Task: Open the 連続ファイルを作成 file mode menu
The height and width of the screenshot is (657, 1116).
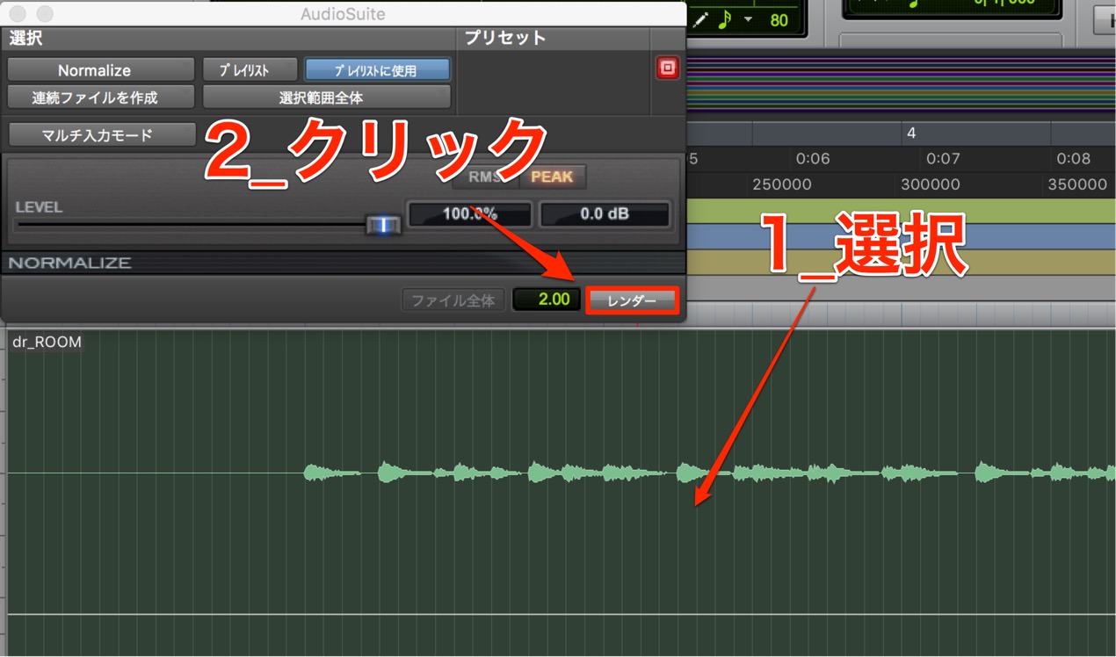Action: (x=101, y=97)
